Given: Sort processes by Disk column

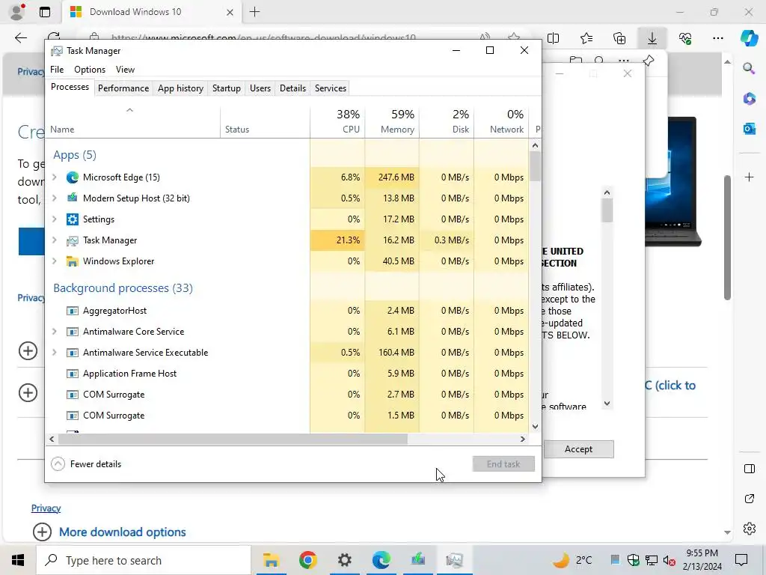Looking at the screenshot, I should [447, 121].
